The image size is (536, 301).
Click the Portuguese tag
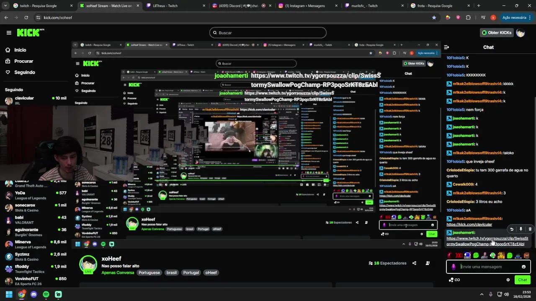(x=149, y=273)
